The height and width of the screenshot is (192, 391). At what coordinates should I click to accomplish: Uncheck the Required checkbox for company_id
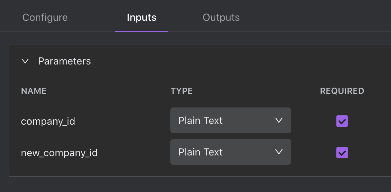click(342, 121)
